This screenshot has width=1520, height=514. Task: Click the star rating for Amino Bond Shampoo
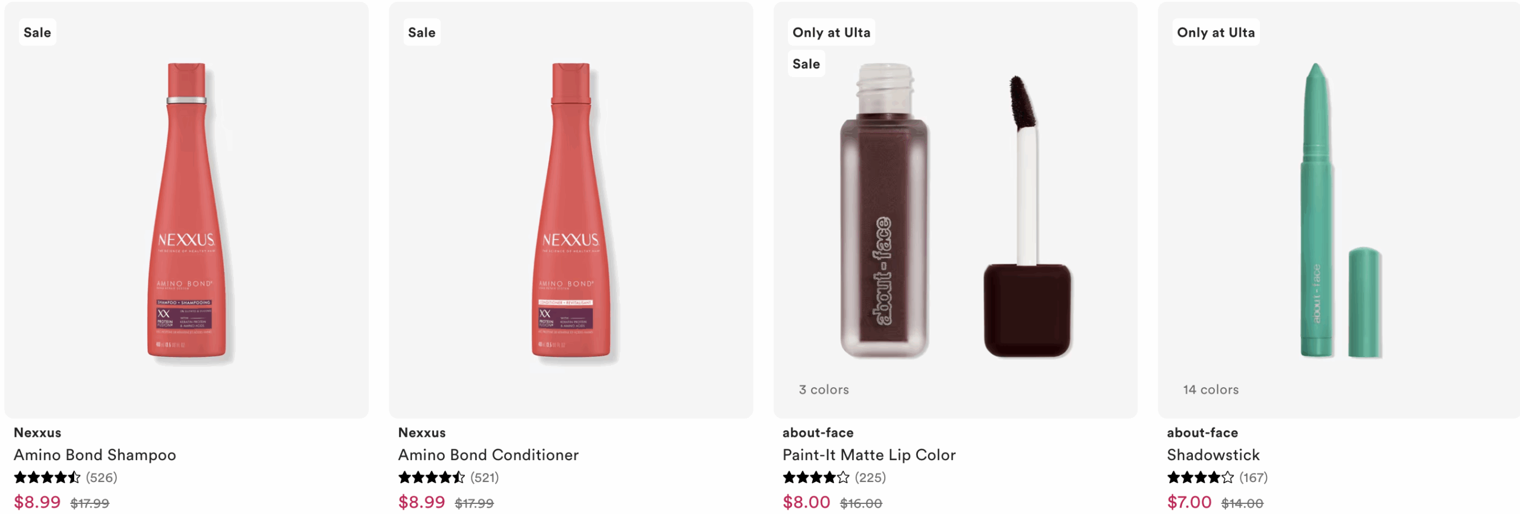pos(47,477)
